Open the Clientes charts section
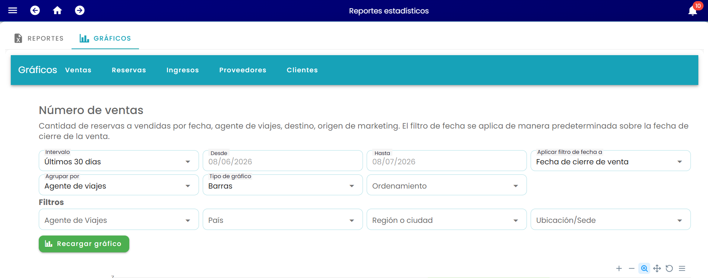 tap(302, 70)
